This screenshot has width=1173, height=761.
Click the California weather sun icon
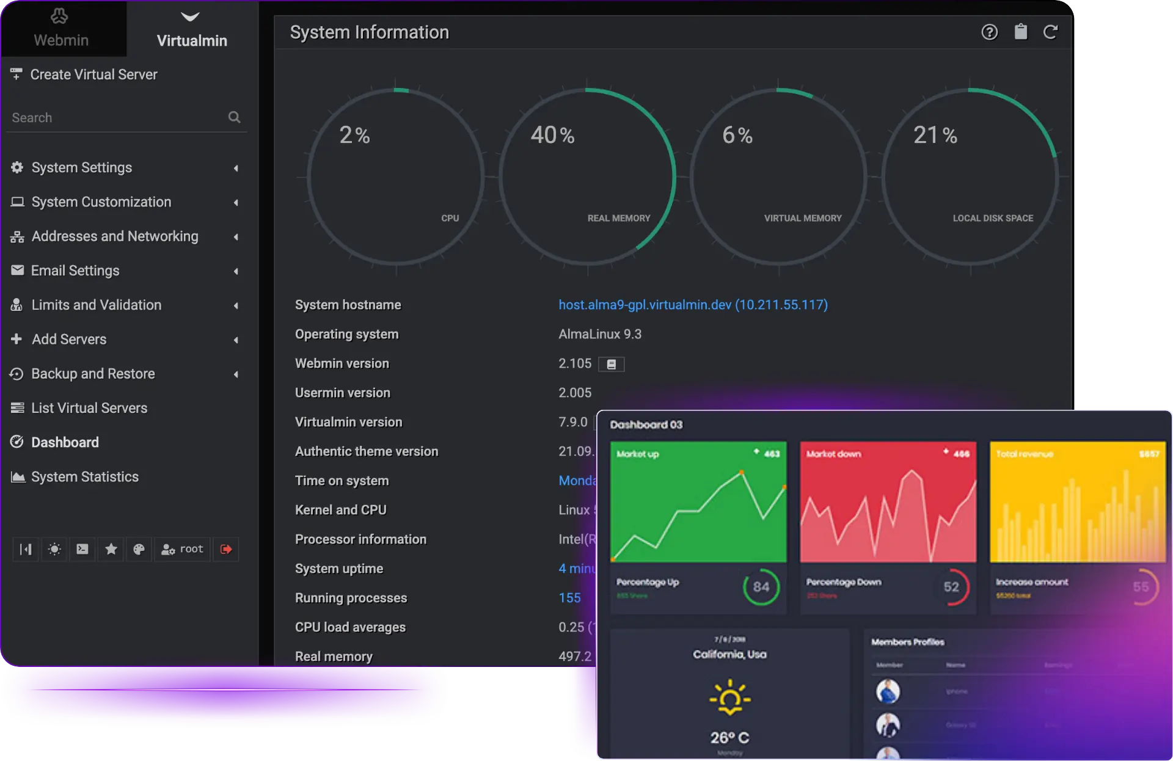pos(730,697)
